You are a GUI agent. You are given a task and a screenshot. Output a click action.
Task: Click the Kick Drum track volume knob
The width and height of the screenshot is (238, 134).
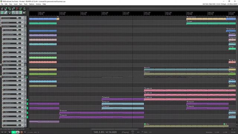(x=17, y=18)
